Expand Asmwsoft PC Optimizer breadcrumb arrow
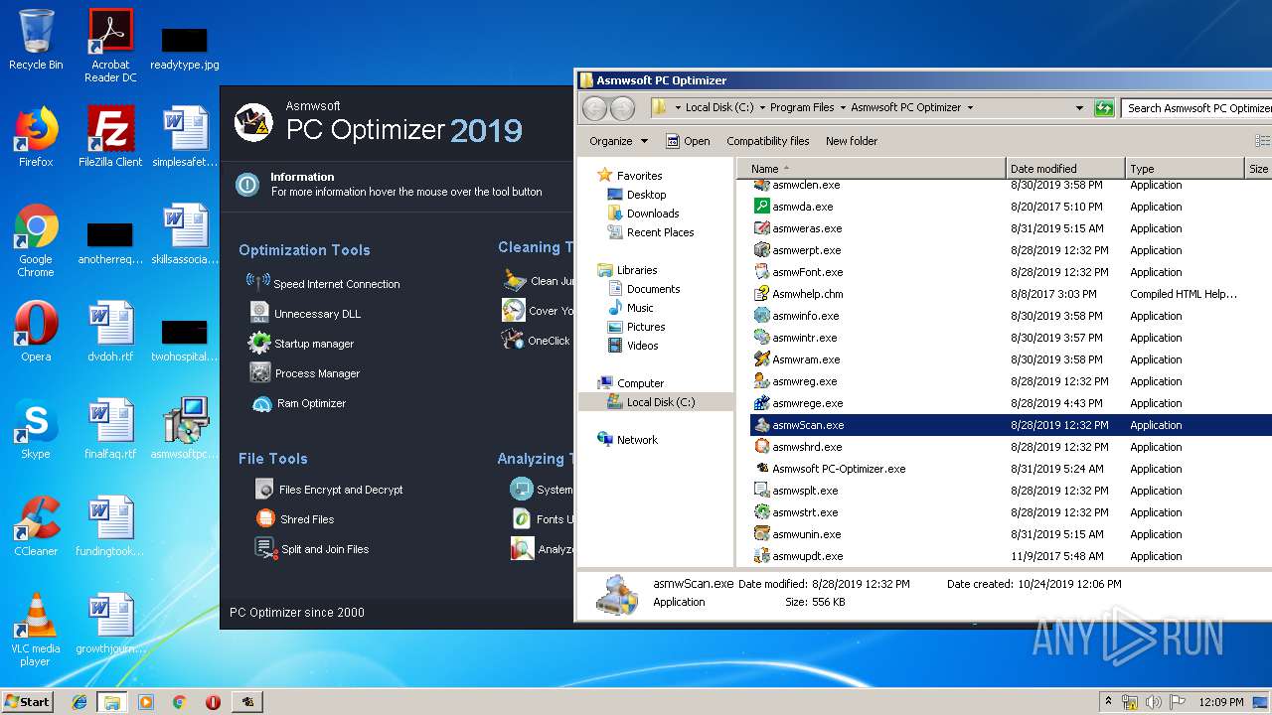The width and height of the screenshot is (1272, 715). [x=970, y=107]
